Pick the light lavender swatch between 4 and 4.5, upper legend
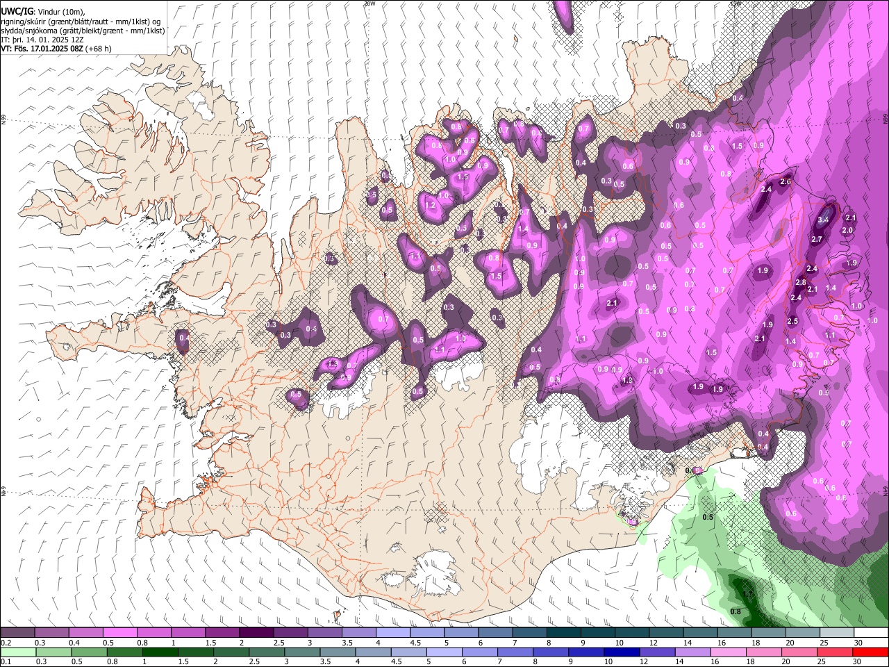 click(x=392, y=633)
